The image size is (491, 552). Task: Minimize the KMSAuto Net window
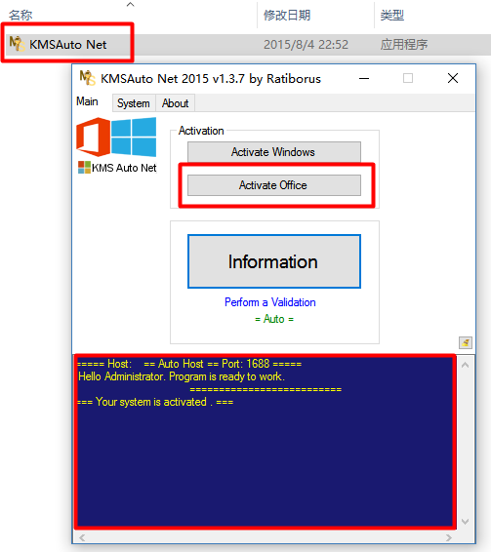point(364,78)
